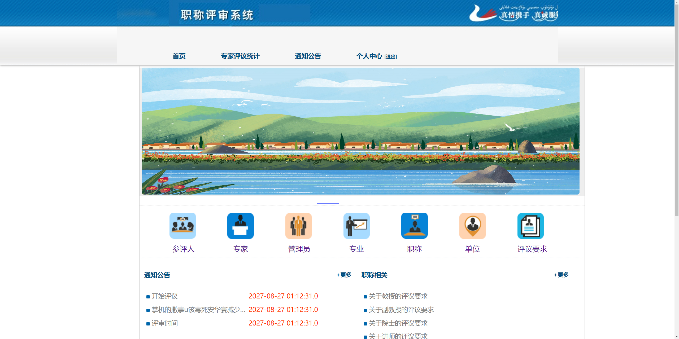The width and height of the screenshot is (679, 339).
Task: Open 关于副教授的评议要求 link
Action: (x=401, y=310)
